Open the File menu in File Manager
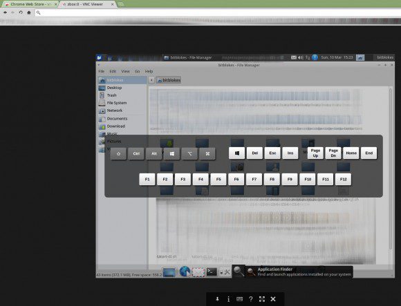Viewport: 401px width, 306px height. [x=101, y=71]
